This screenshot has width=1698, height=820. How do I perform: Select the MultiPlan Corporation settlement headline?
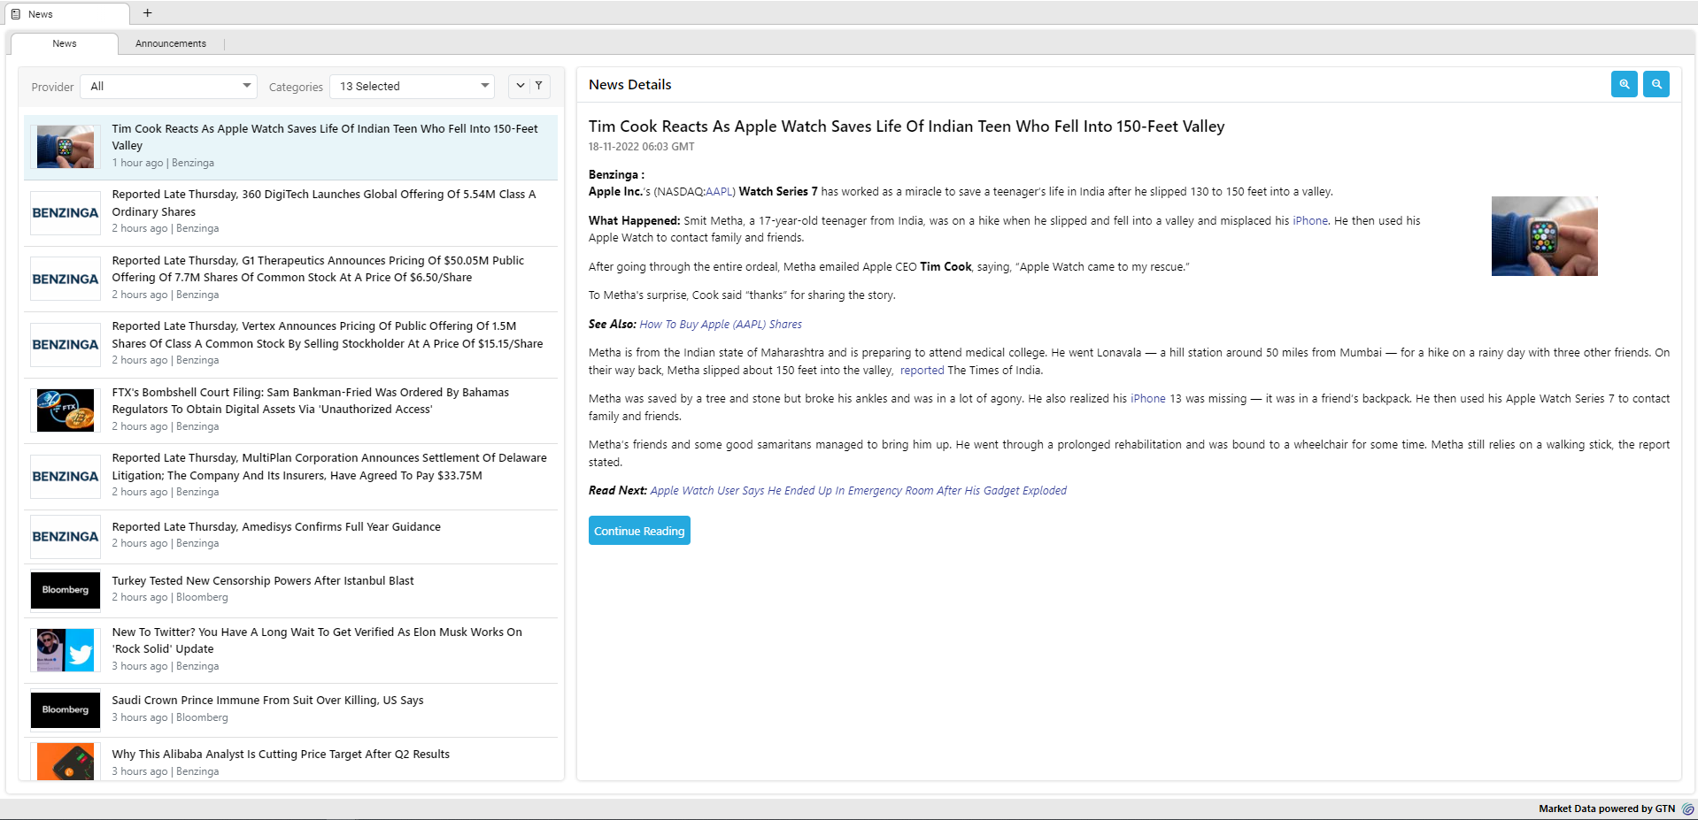(329, 467)
